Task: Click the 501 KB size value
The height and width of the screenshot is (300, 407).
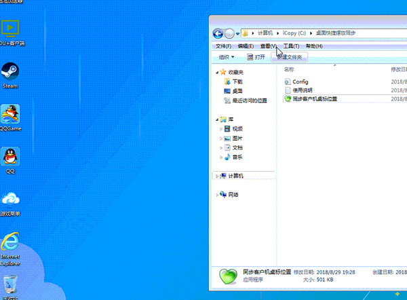Action: [x=325, y=280]
